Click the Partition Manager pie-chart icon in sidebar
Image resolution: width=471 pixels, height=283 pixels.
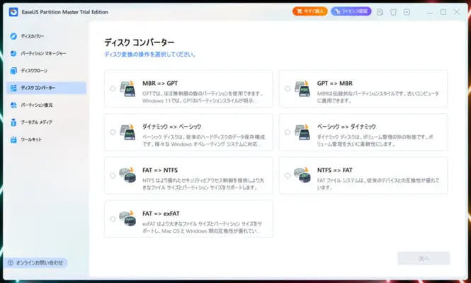(13, 54)
